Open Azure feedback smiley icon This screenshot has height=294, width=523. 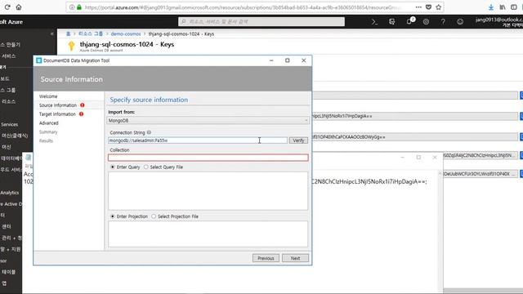460,22
